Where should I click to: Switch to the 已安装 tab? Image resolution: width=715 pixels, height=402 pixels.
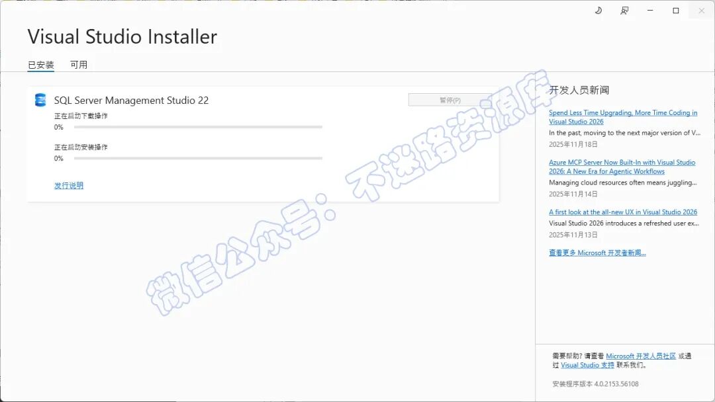coord(41,65)
